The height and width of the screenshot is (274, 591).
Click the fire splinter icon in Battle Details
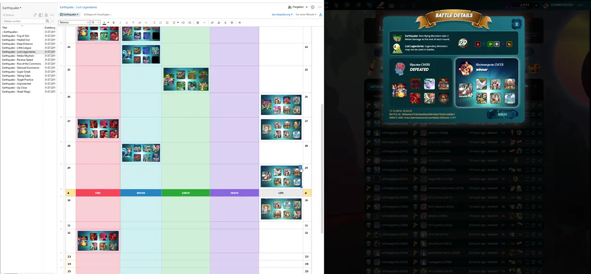point(478,44)
